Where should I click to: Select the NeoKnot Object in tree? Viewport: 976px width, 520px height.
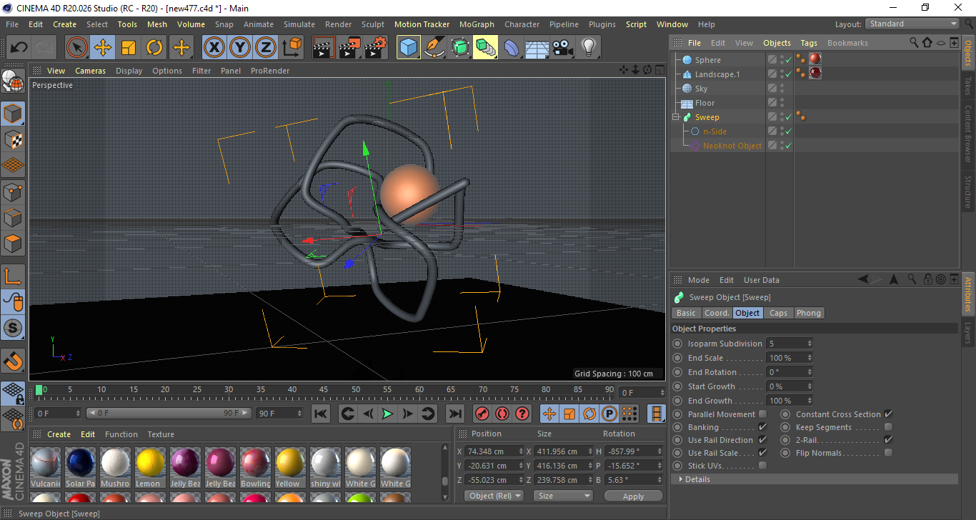pos(732,146)
